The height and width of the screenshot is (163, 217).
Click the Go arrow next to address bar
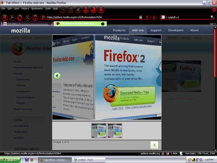[x=154, y=17]
